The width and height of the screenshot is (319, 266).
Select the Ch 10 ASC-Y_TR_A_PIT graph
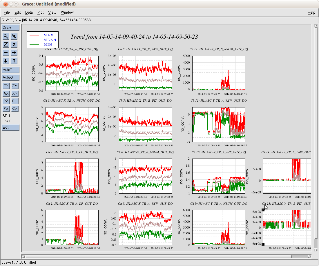click(219, 176)
